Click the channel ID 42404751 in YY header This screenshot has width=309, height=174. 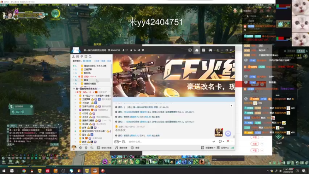click(114, 50)
